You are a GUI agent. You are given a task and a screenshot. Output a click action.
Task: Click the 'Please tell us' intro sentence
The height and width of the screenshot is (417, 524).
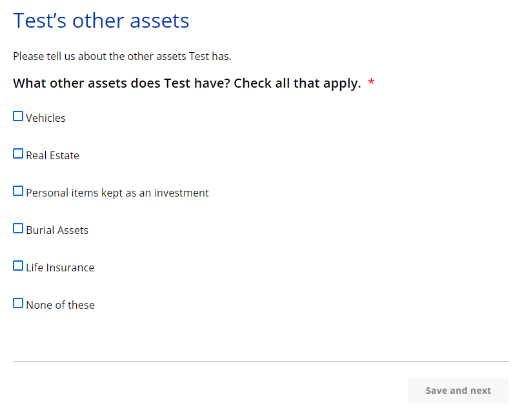[x=122, y=56]
